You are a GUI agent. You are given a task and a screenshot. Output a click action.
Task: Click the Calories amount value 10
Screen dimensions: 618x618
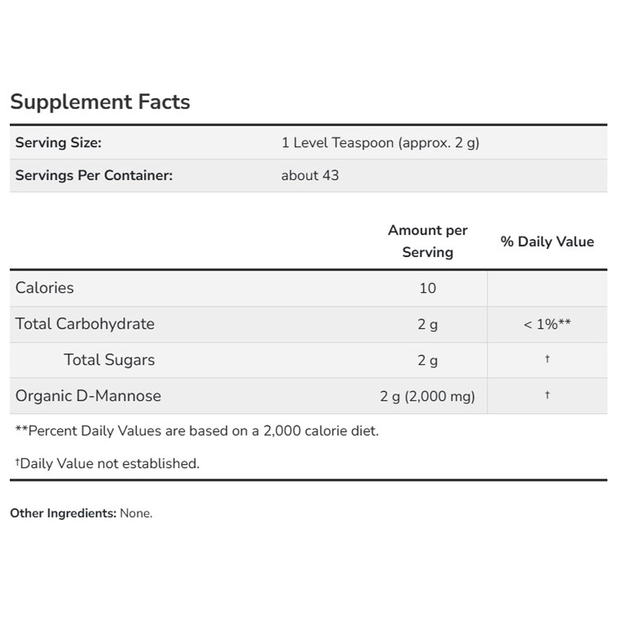click(x=427, y=288)
